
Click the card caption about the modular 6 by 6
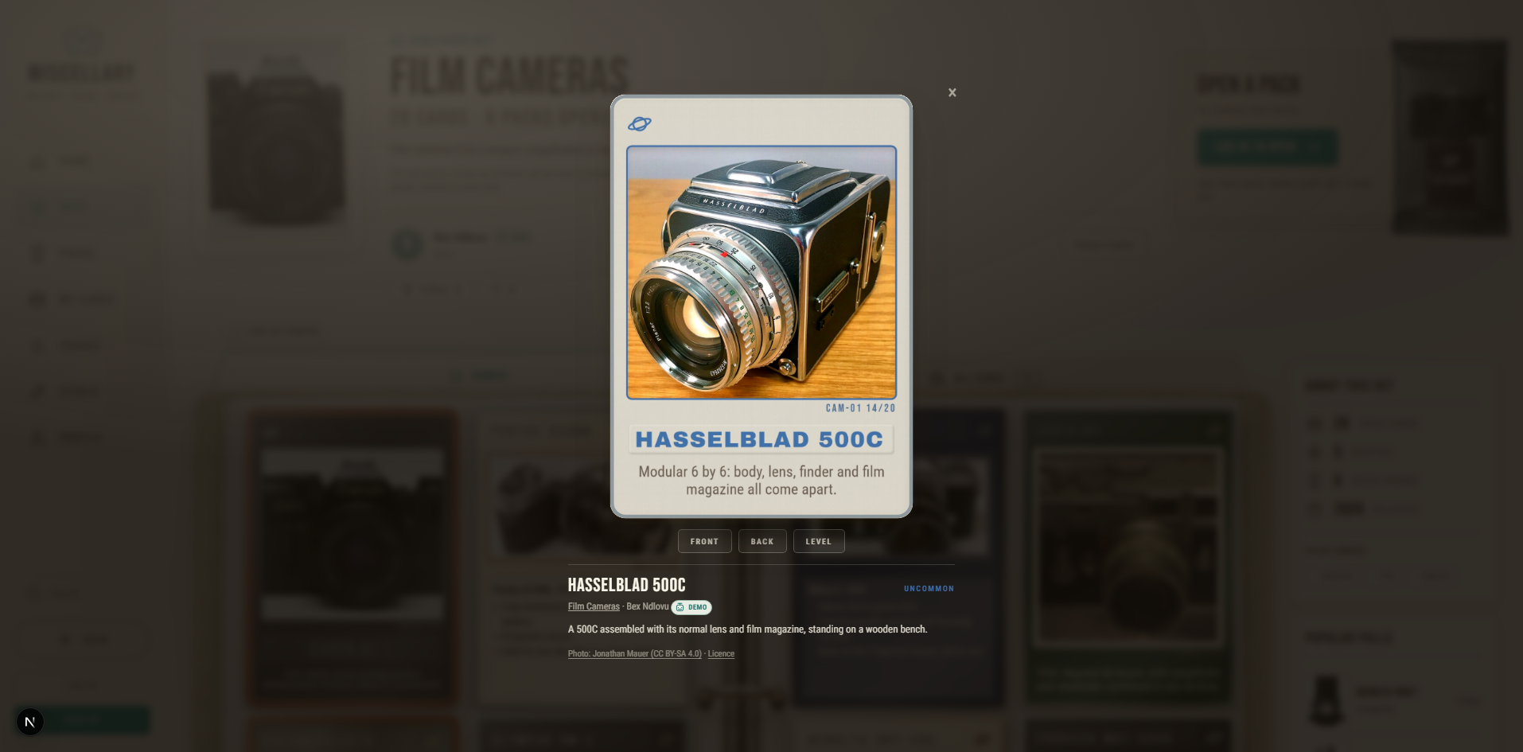[761, 481]
